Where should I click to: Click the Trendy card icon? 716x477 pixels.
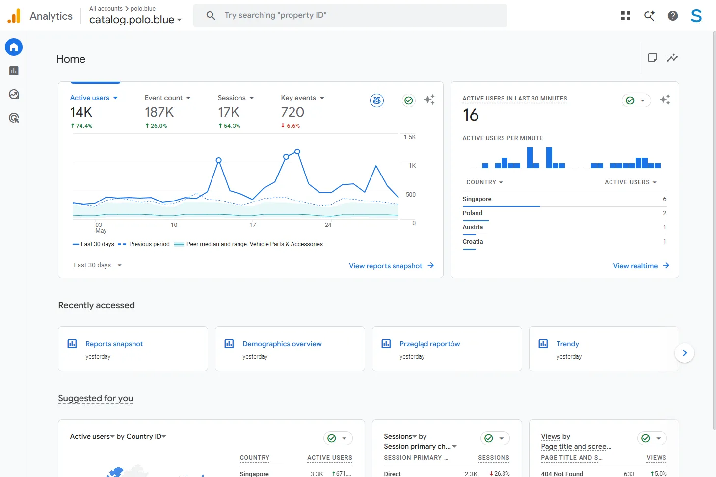[543, 344]
